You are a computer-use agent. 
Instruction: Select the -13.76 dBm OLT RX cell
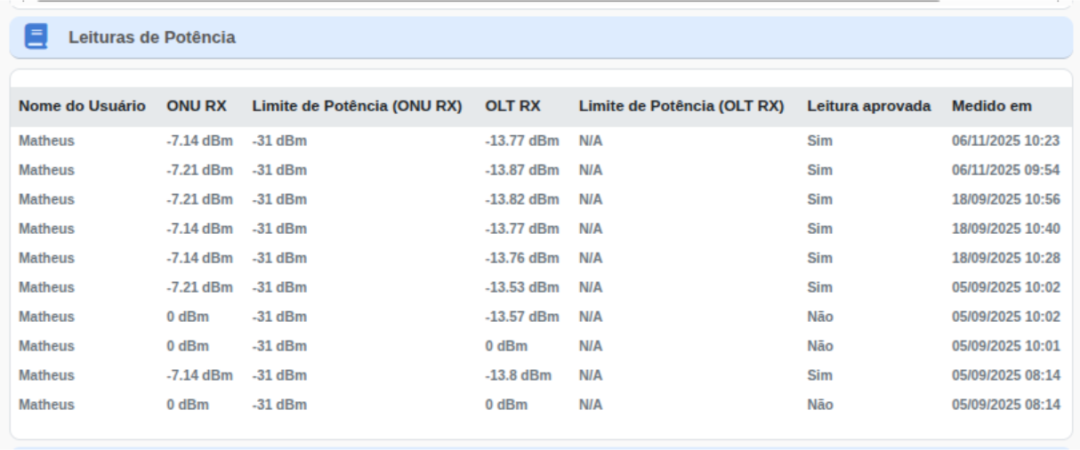pos(521,258)
